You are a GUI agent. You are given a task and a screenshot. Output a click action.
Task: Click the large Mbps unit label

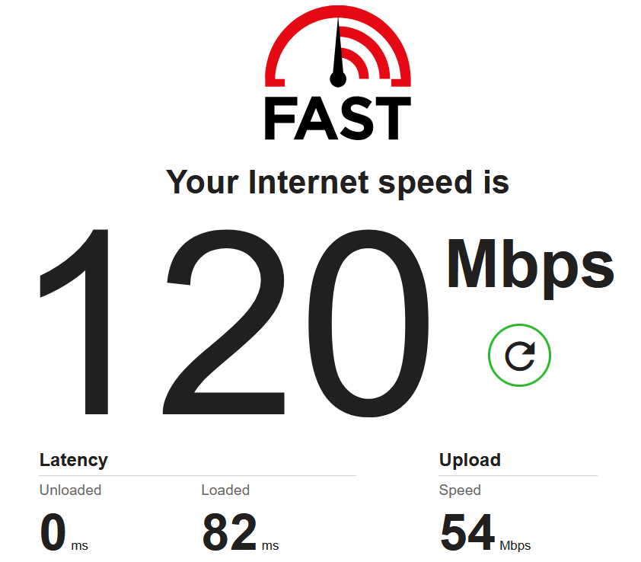pos(530,268)
